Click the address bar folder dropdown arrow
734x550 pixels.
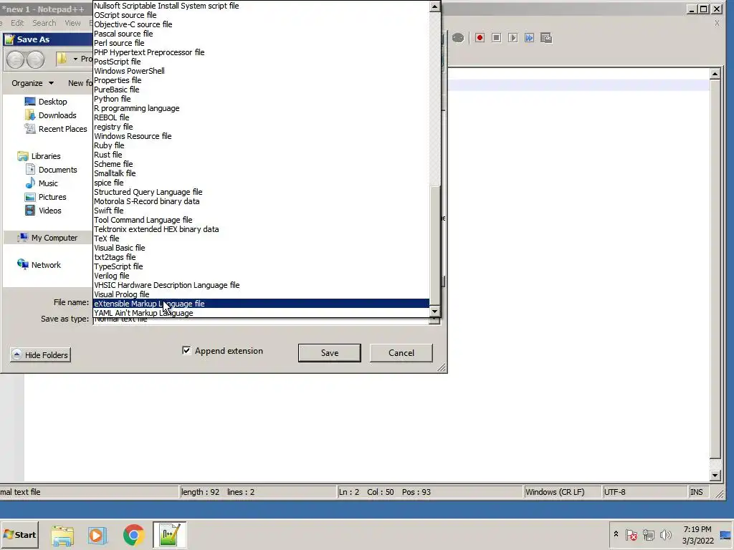point(75,59)
